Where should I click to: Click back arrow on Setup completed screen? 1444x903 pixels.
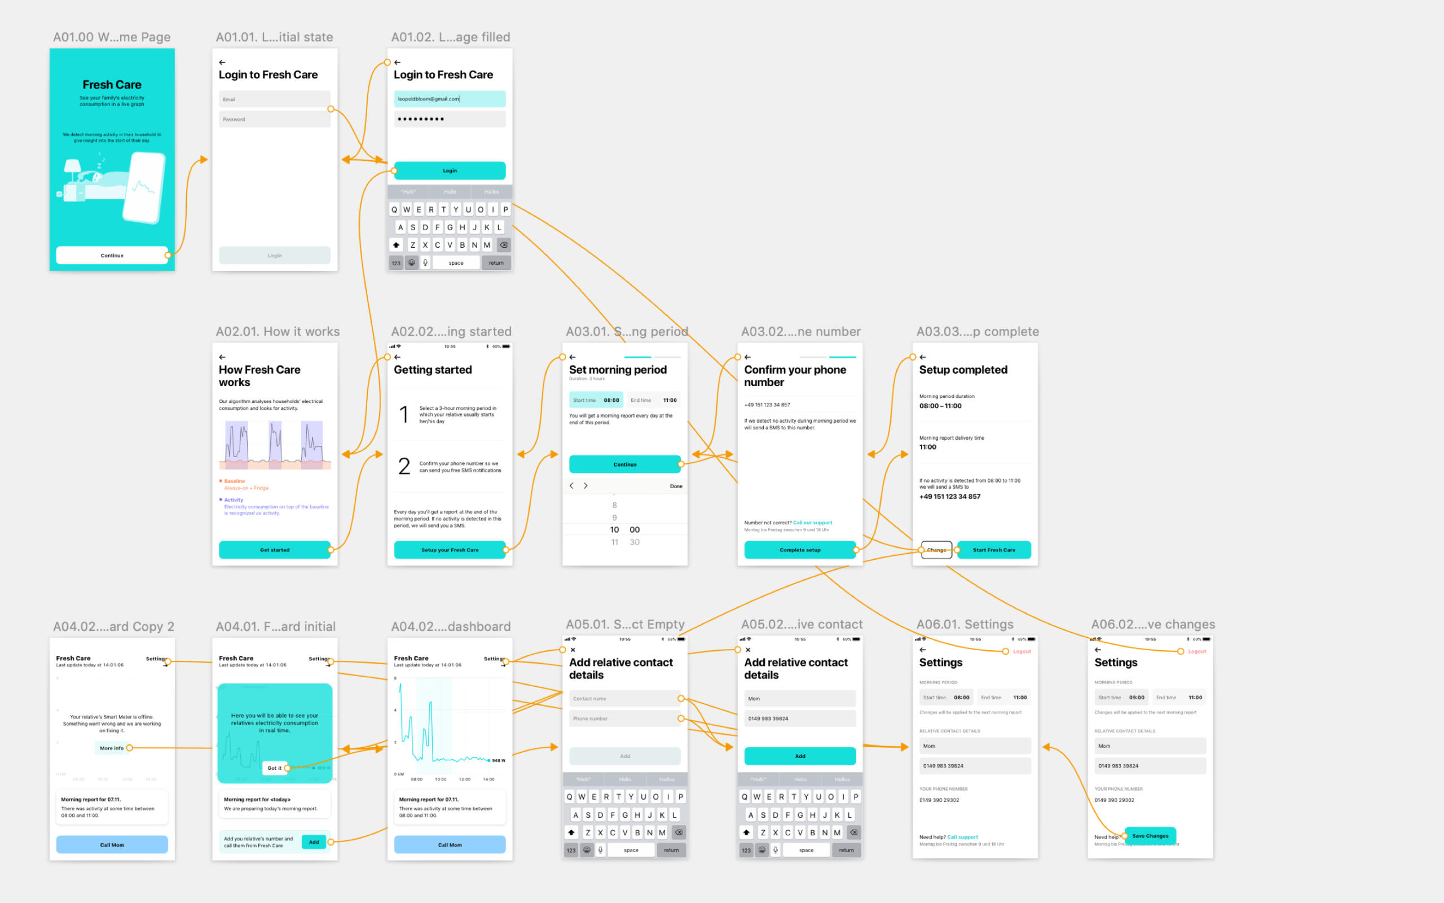tap(923, 357)
